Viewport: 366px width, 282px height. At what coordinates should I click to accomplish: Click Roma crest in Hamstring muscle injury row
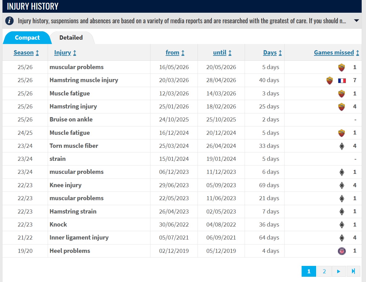pyautogui.click(x=329, y=80)
